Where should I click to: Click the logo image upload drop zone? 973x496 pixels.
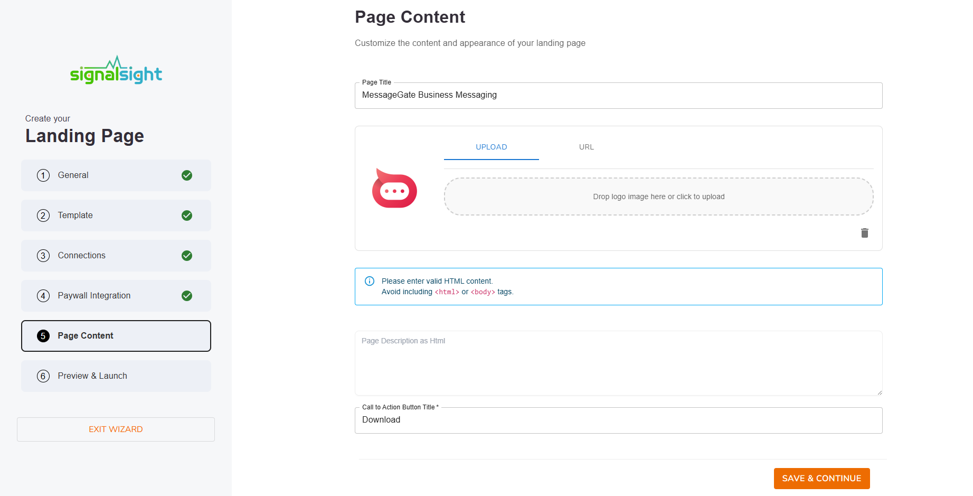[658, 196]
